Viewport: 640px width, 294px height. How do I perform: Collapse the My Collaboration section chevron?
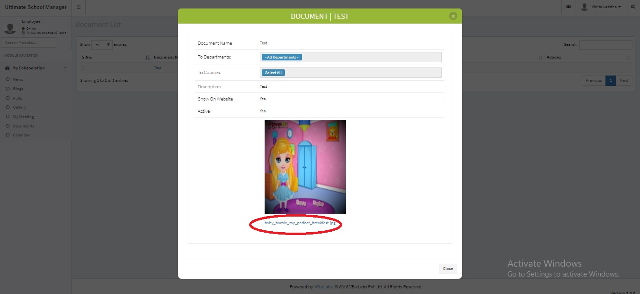click(65, 68)
